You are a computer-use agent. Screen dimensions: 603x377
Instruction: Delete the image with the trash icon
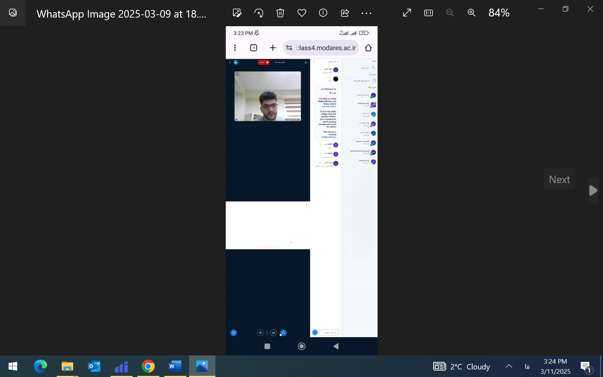coord(280,13)
